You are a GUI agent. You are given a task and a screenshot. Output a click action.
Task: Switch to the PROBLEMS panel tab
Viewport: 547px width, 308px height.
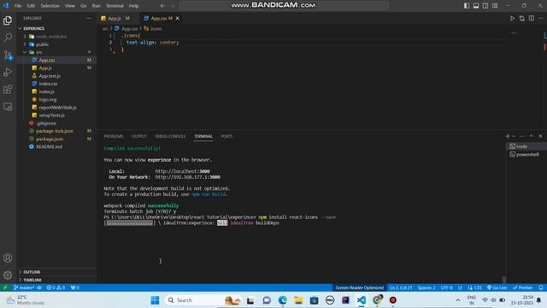point(114,136)
